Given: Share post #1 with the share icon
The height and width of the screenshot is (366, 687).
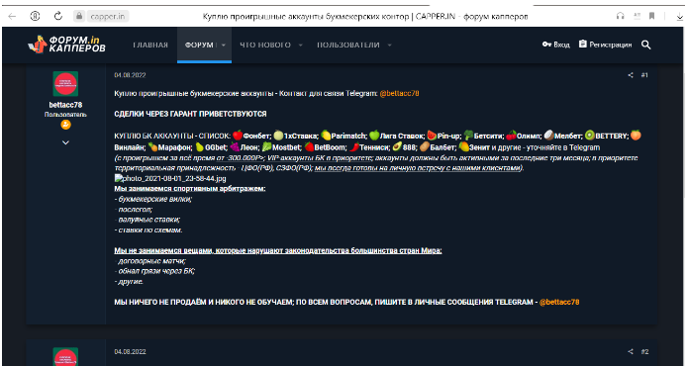Looking at the screenshot, I should click(x=631, y=75).
